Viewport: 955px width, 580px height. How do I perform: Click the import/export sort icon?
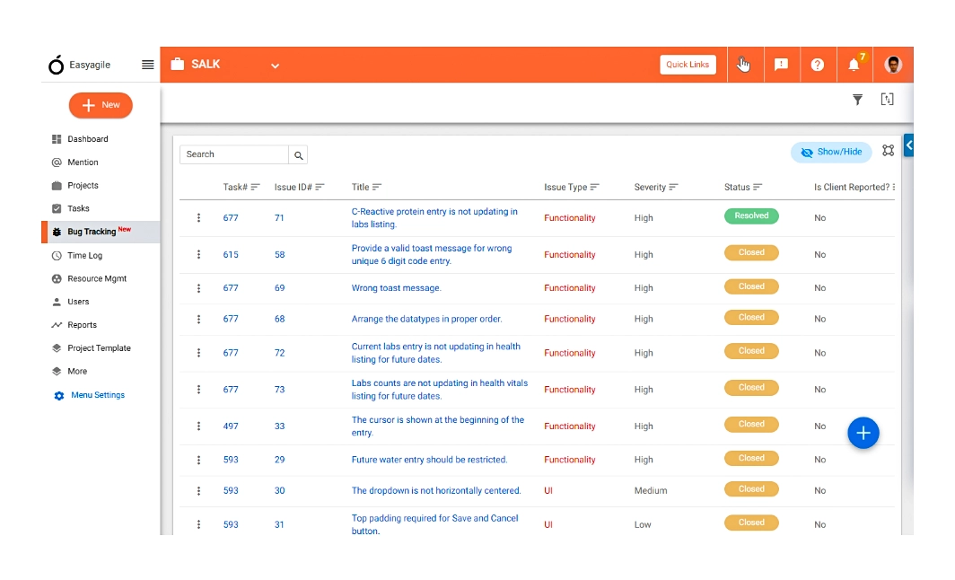(x=887, y=100)
